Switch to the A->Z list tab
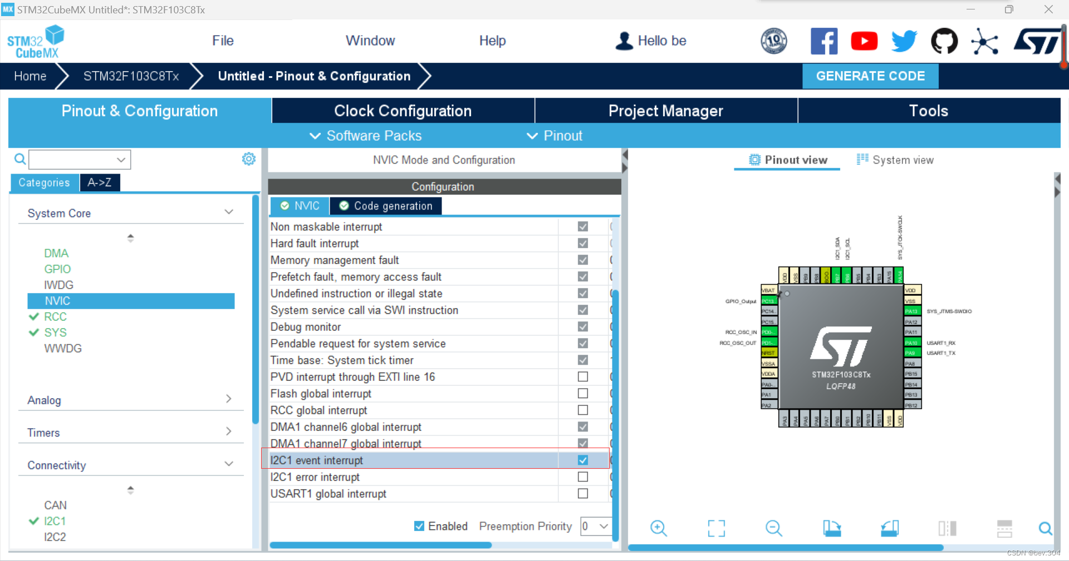This screenshot has width=1069, height=561. (100, 182)
